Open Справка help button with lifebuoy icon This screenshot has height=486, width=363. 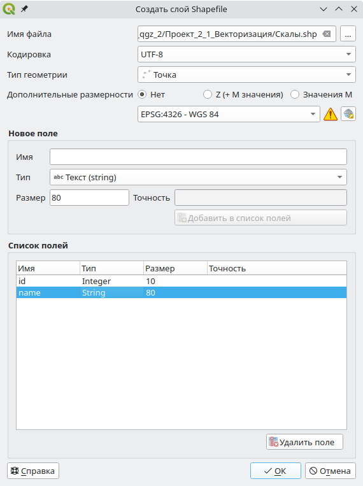pyautogui.click(x=33, y=471)
